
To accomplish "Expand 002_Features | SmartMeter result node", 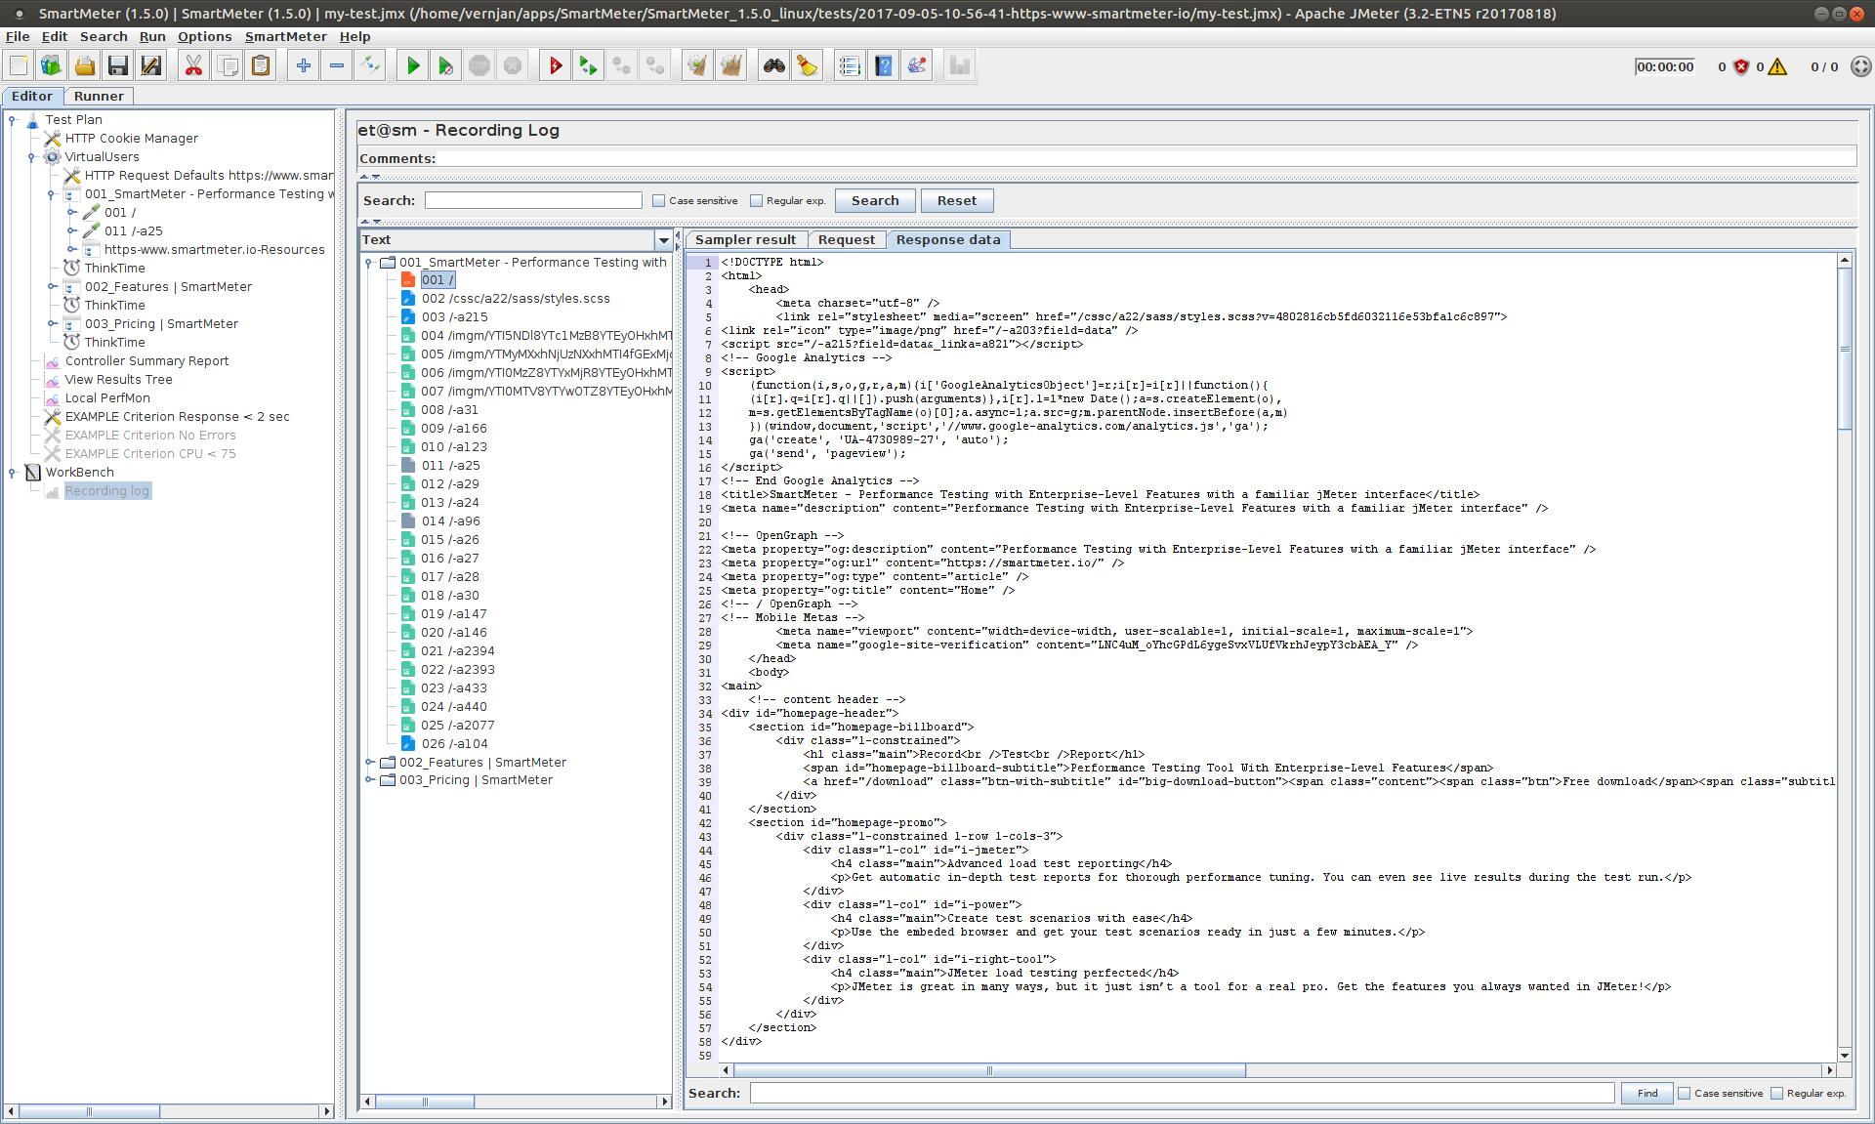I will (370, 763).
